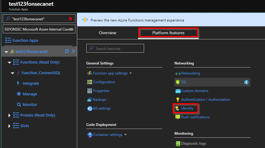
Task: Open the subscription filter dropdown
Action: pyautogui.click(x=71, y=29)
